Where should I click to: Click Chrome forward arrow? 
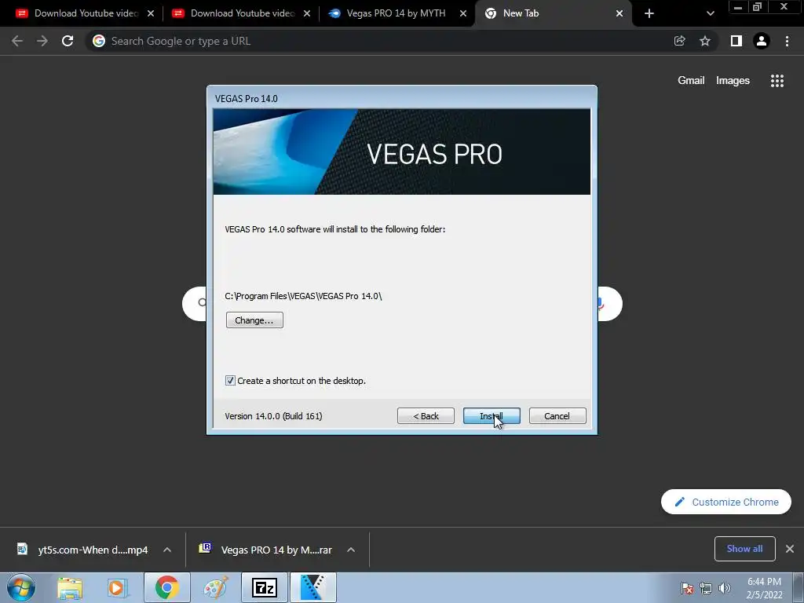tap(42, 41)
